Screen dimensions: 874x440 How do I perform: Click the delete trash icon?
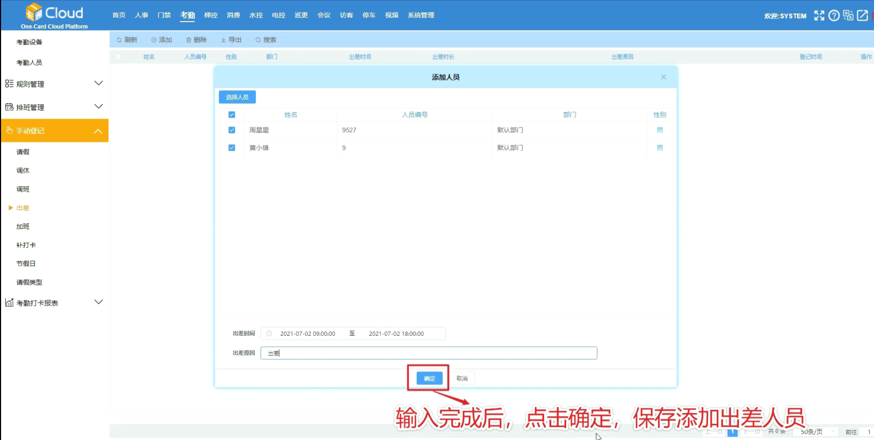189,40
